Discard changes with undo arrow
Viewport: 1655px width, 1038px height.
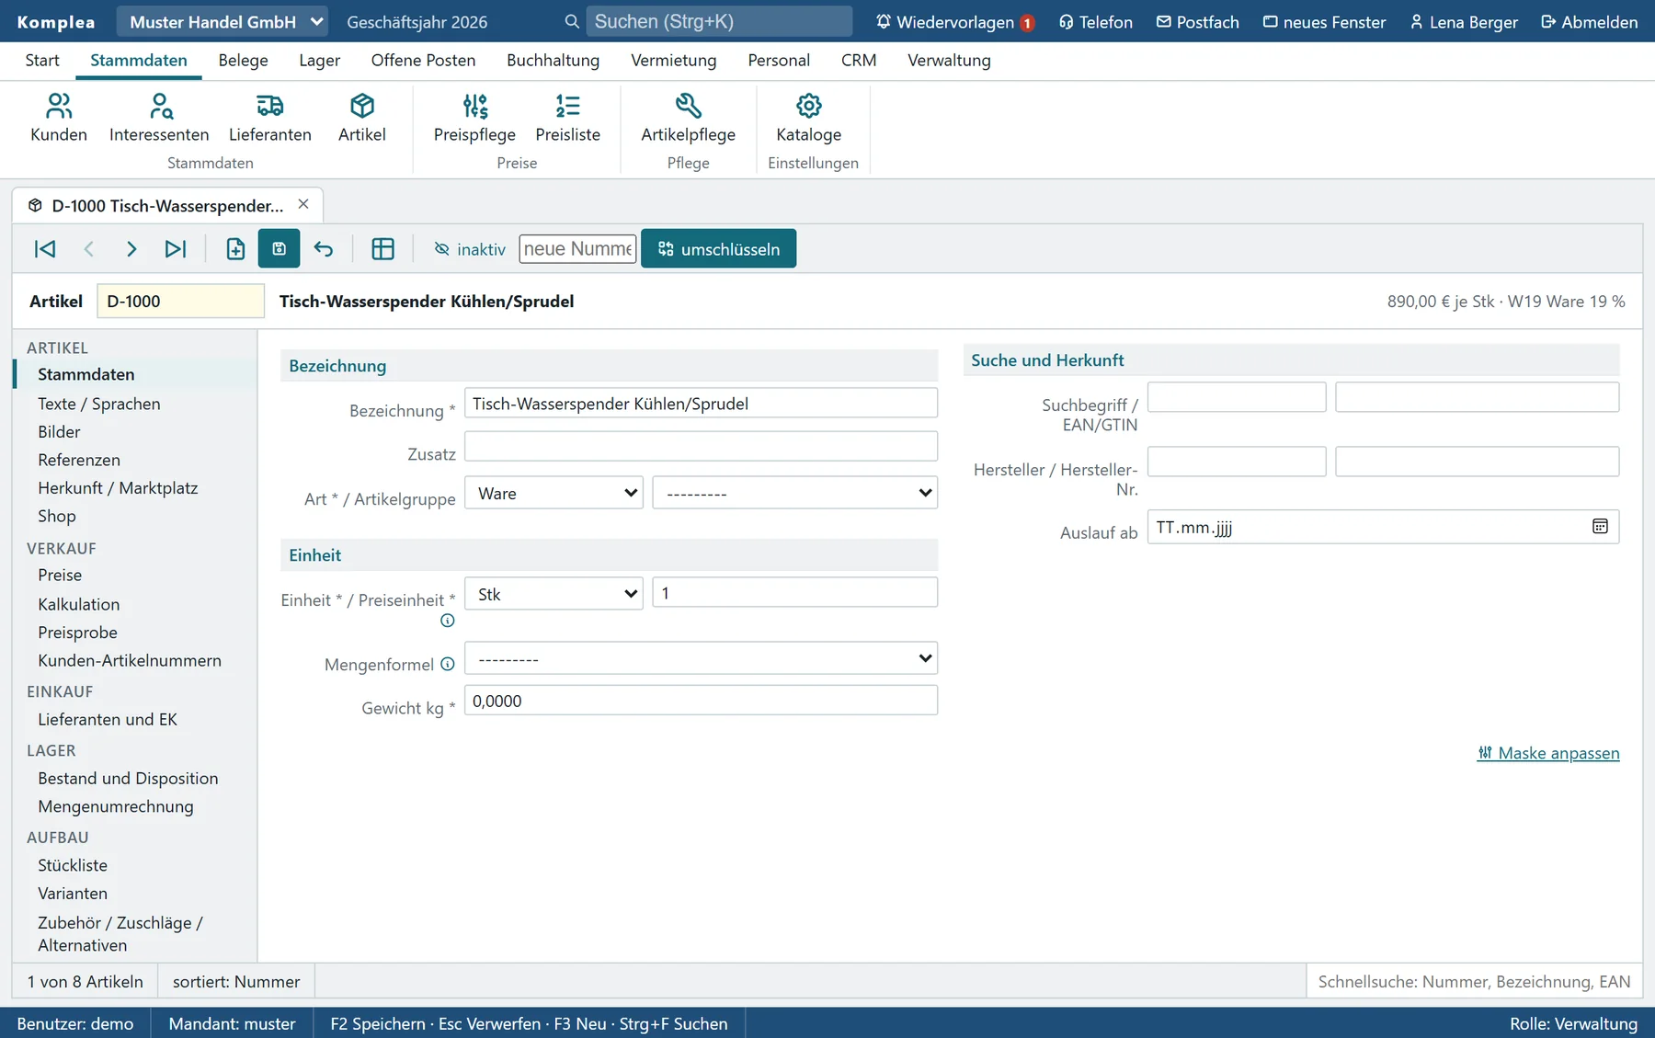pos(324,249)
